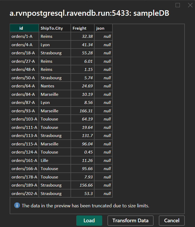Click cell orders/115-A
The image size is (195, 227).
pos(24,144)
